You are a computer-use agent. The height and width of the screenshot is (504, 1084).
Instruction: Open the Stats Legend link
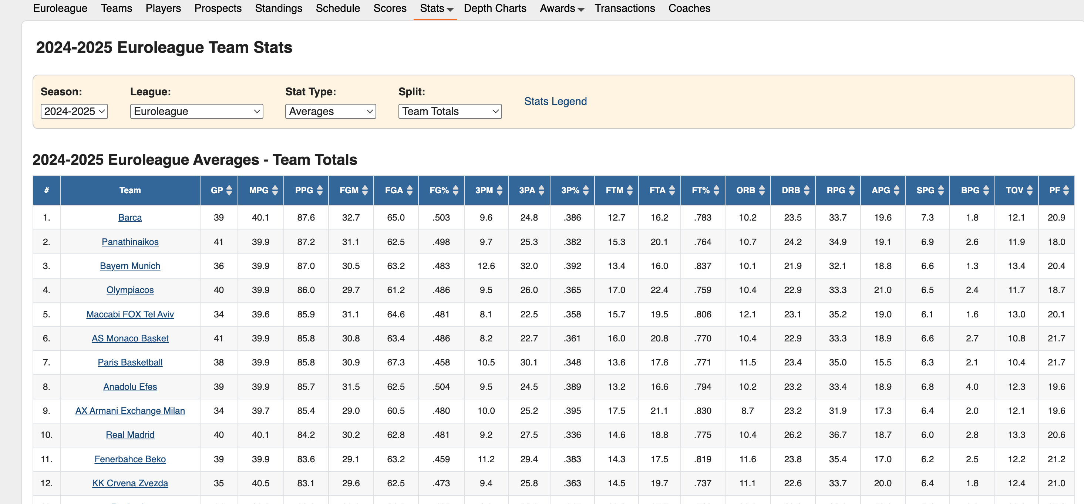pyautogui.click(x=555, y=101)
